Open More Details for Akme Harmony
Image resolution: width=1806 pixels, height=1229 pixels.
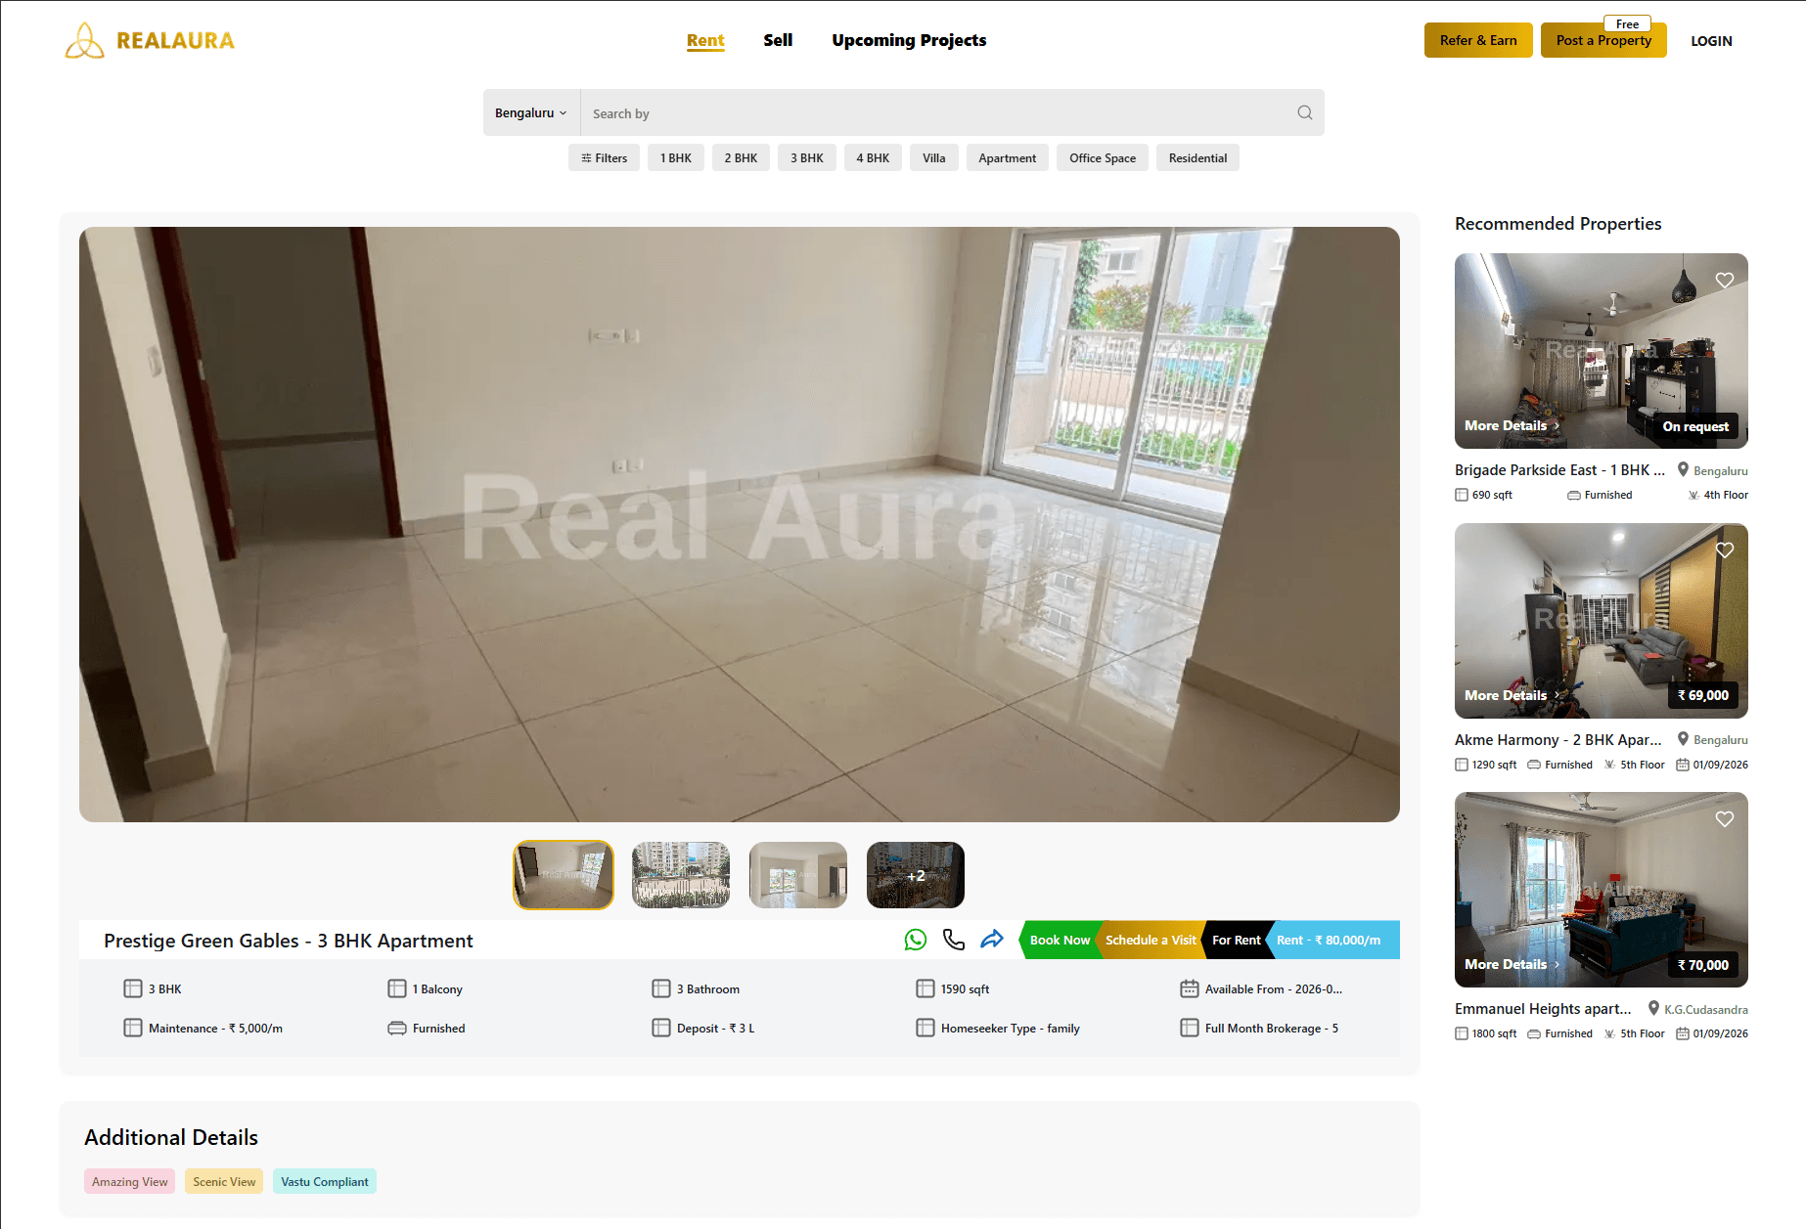pos(1512,695)
